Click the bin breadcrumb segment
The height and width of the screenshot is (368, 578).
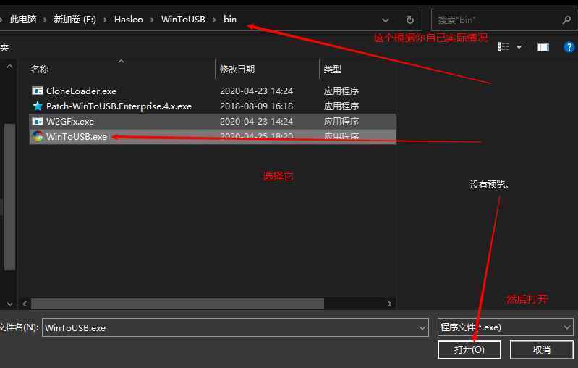(230, 19)
